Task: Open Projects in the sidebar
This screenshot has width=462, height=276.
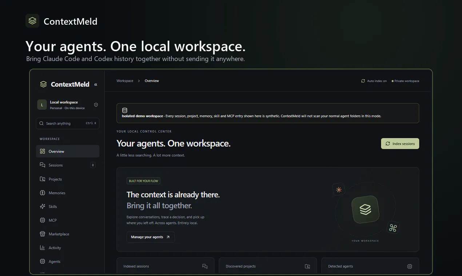Action: 68,179
